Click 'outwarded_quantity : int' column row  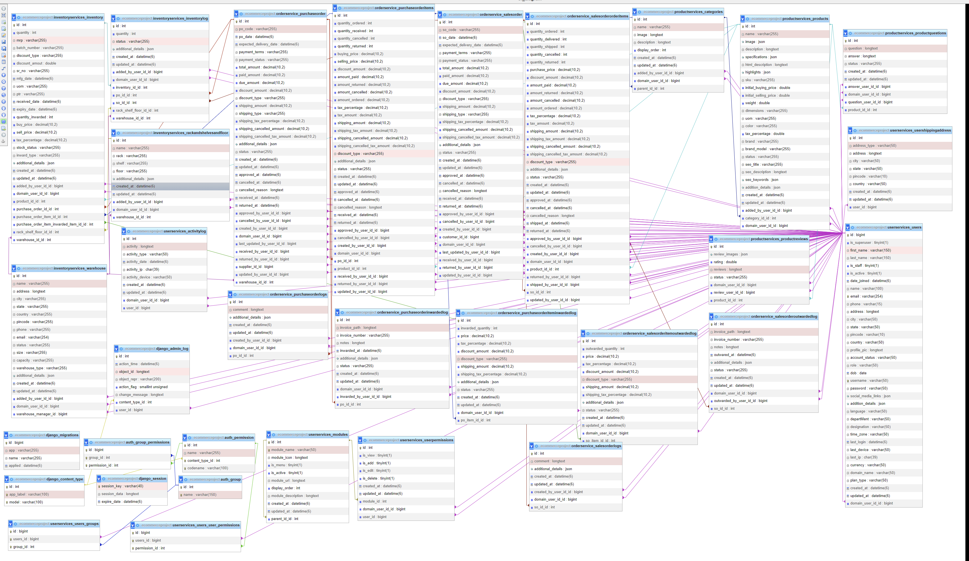tap(639, 349)
